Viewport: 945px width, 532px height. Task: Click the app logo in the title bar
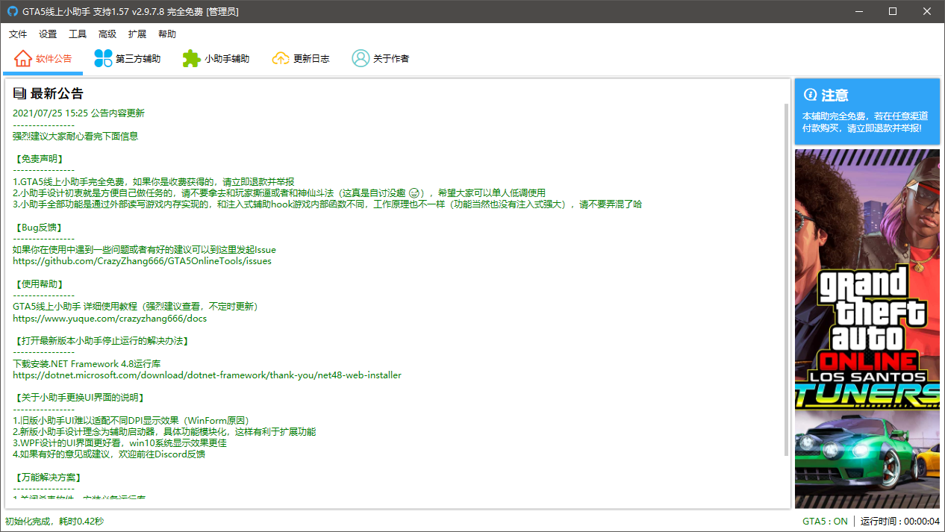[x=12, y=12]
